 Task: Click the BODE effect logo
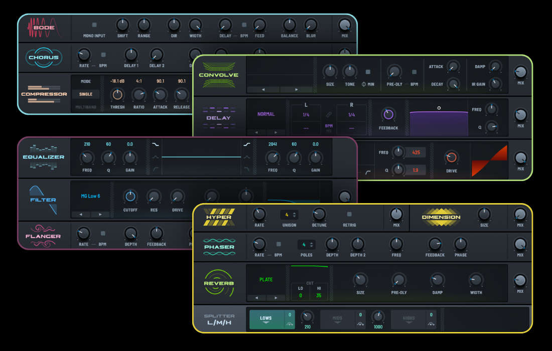[46, 28]
